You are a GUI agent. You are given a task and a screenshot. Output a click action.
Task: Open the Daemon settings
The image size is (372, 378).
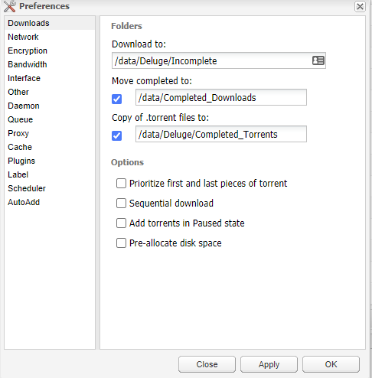point(50,106)
